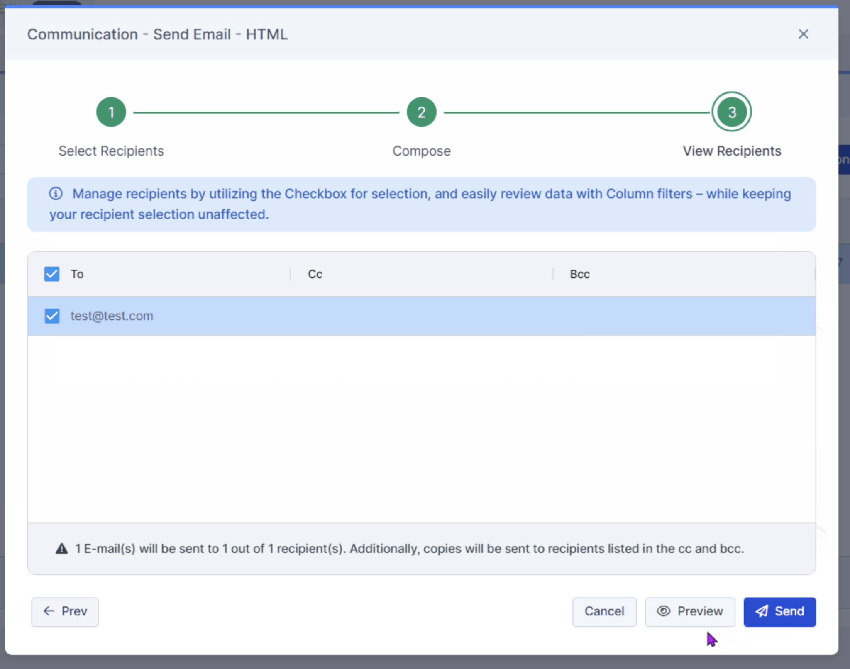Open the Bcc column filter
The width and height of the screenshot is (850, 669).
(579, 274)
